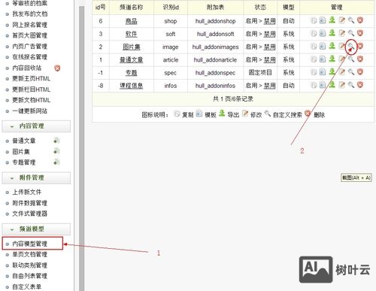Open the template icon for the 商品 channel
The width and height of the screenshot is (376, 291).
[x=323, y=20]
